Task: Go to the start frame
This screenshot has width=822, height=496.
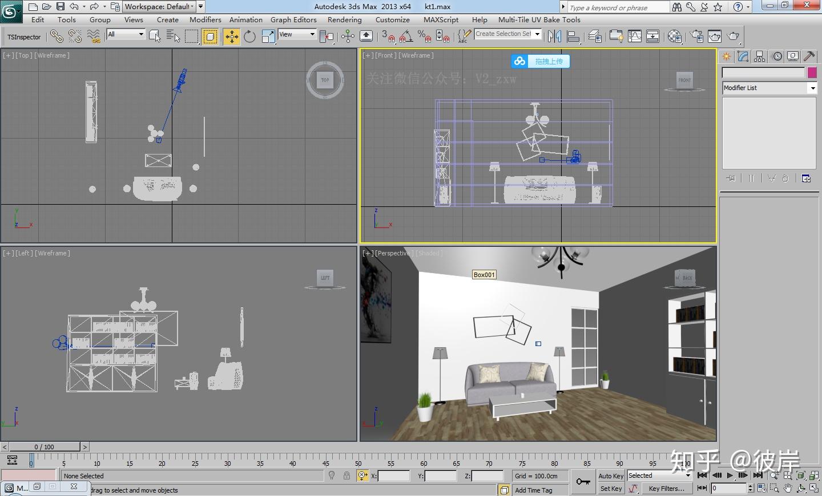Action: tap(702, 475)
